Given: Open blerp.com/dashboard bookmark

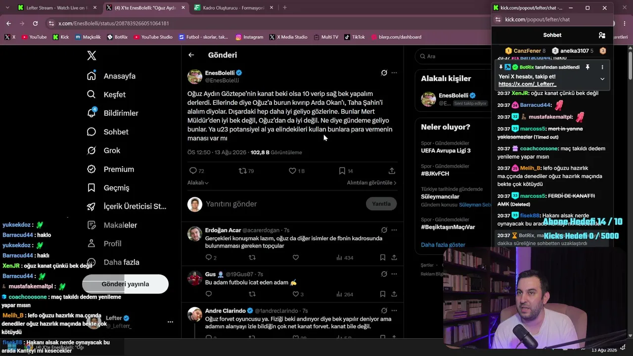Looking at the screenshot, I should tap(396, 37).
